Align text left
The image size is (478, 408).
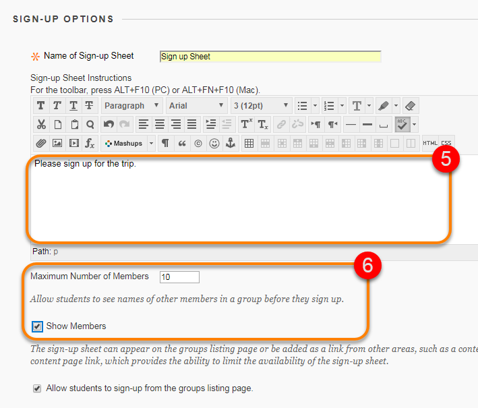[x=144, y=124]
